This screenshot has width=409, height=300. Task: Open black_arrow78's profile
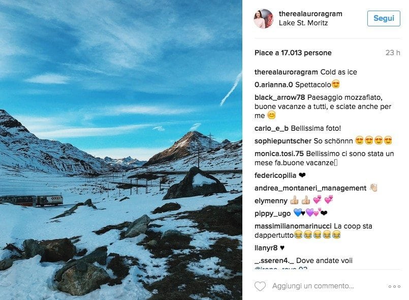279,97
